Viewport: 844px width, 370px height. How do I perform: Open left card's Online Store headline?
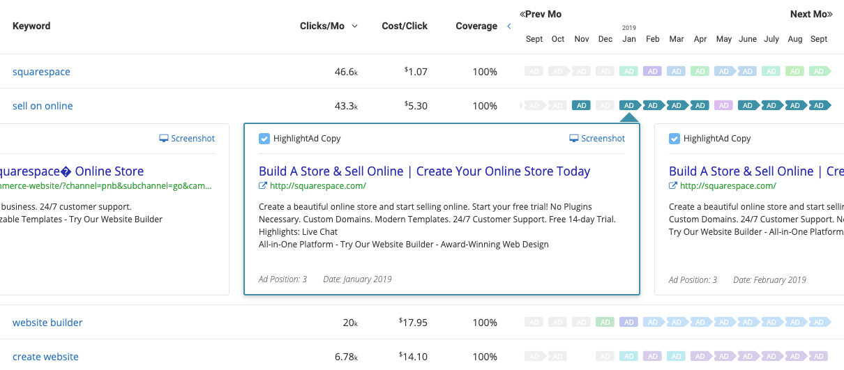coord(72,171)
